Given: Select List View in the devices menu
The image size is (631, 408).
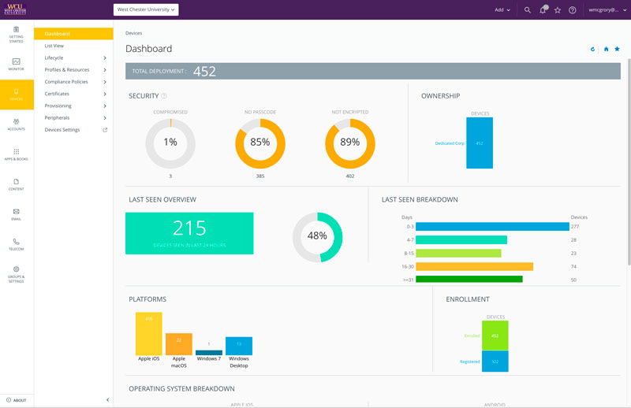Looking at the screenshot, I should [x=54, y=46].
